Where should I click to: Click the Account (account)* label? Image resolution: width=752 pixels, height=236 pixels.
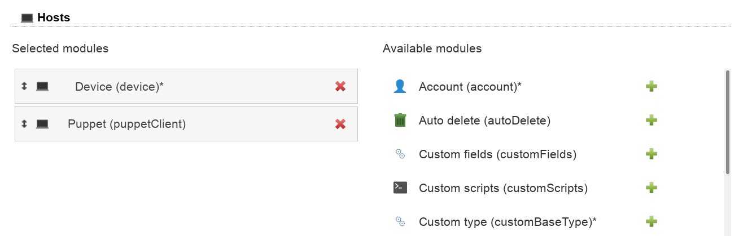[470, 87]
